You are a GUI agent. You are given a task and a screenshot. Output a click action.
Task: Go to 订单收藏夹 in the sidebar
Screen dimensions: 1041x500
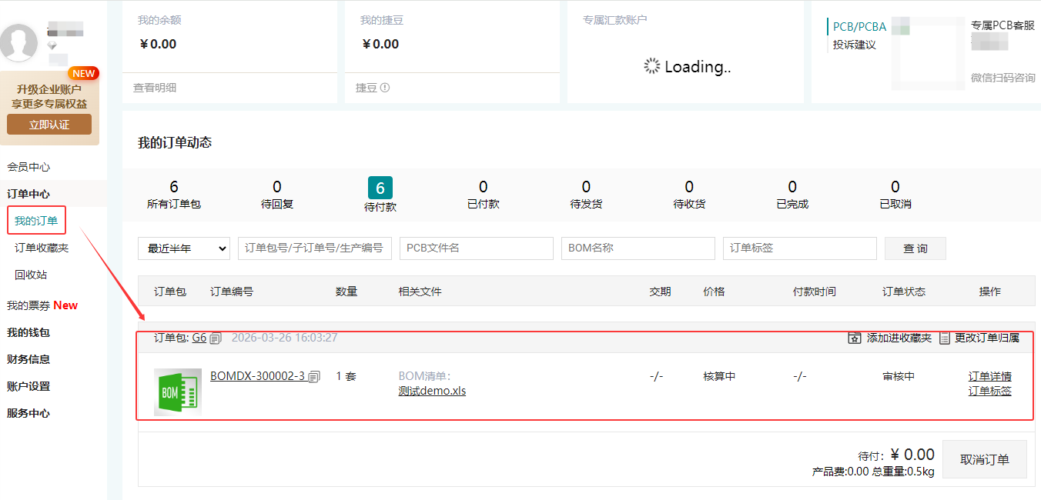coord(42,248)
